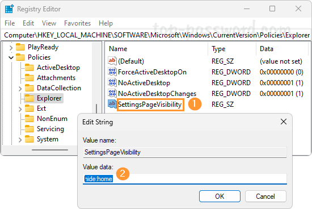This screenshot has width=312, height=209.
Task: Cancel the Edit String dialog
Action: click(265, 197)
